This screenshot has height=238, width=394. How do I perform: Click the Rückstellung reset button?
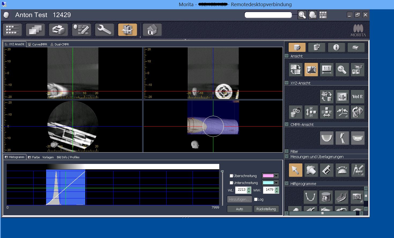266,209
